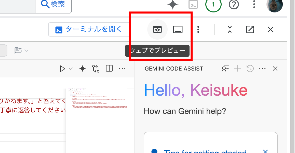This screenshot has height=153, width=295.
Task: Open Gemini sparkle icon in top bar
Action: 172,4
